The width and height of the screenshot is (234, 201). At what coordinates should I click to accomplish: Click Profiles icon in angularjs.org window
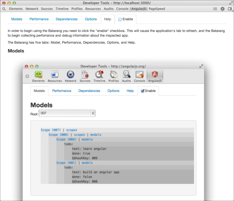pos(114,74)
